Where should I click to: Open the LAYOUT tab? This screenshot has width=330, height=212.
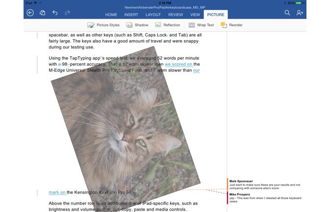[x=153, y=15]
